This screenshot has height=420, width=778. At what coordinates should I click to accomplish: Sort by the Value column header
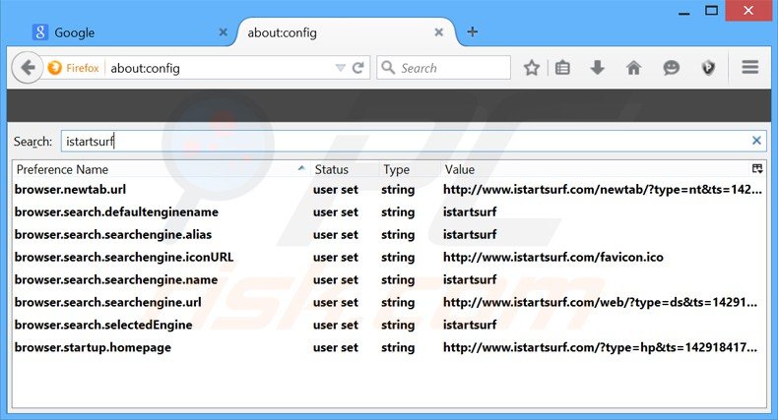[x=596, y=169]
